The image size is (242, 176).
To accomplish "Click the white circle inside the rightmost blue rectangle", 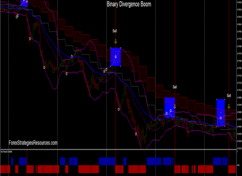I will click(221, 118).
